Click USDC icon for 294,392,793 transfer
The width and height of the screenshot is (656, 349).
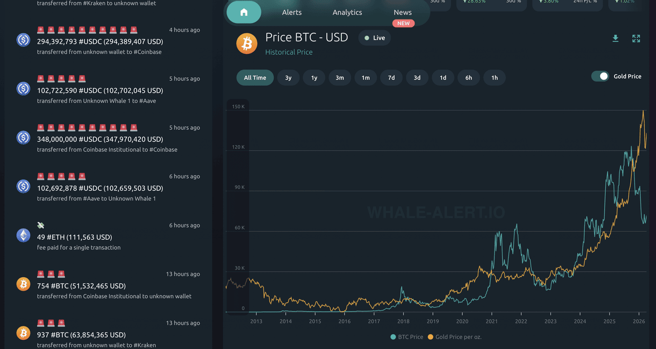point(24,40)
